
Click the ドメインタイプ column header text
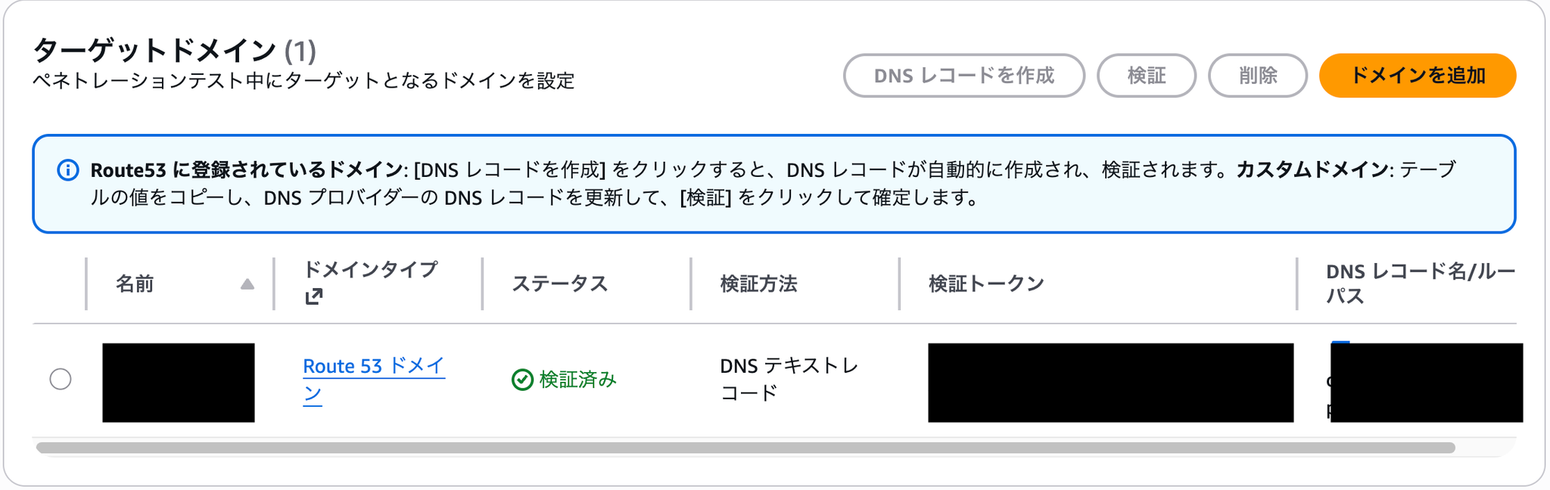(x=370, y=270)
